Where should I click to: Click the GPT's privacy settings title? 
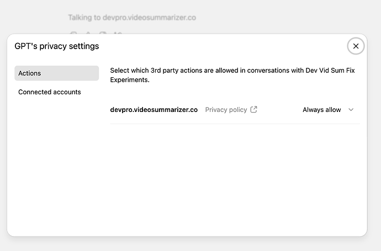57,46
